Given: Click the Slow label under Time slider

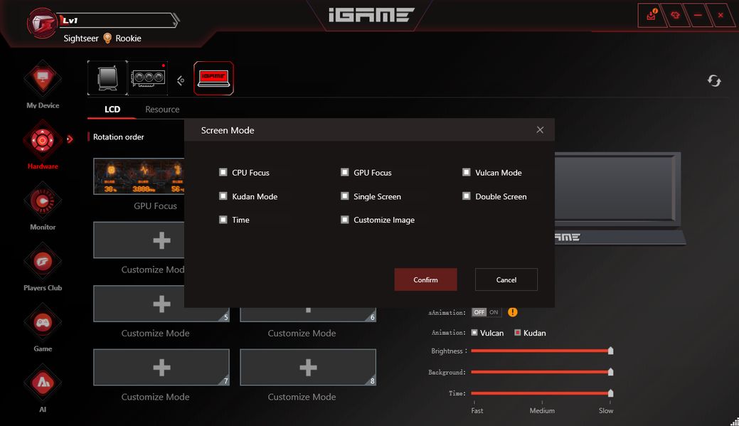Looking at the screenshot, I should (606, 410).
